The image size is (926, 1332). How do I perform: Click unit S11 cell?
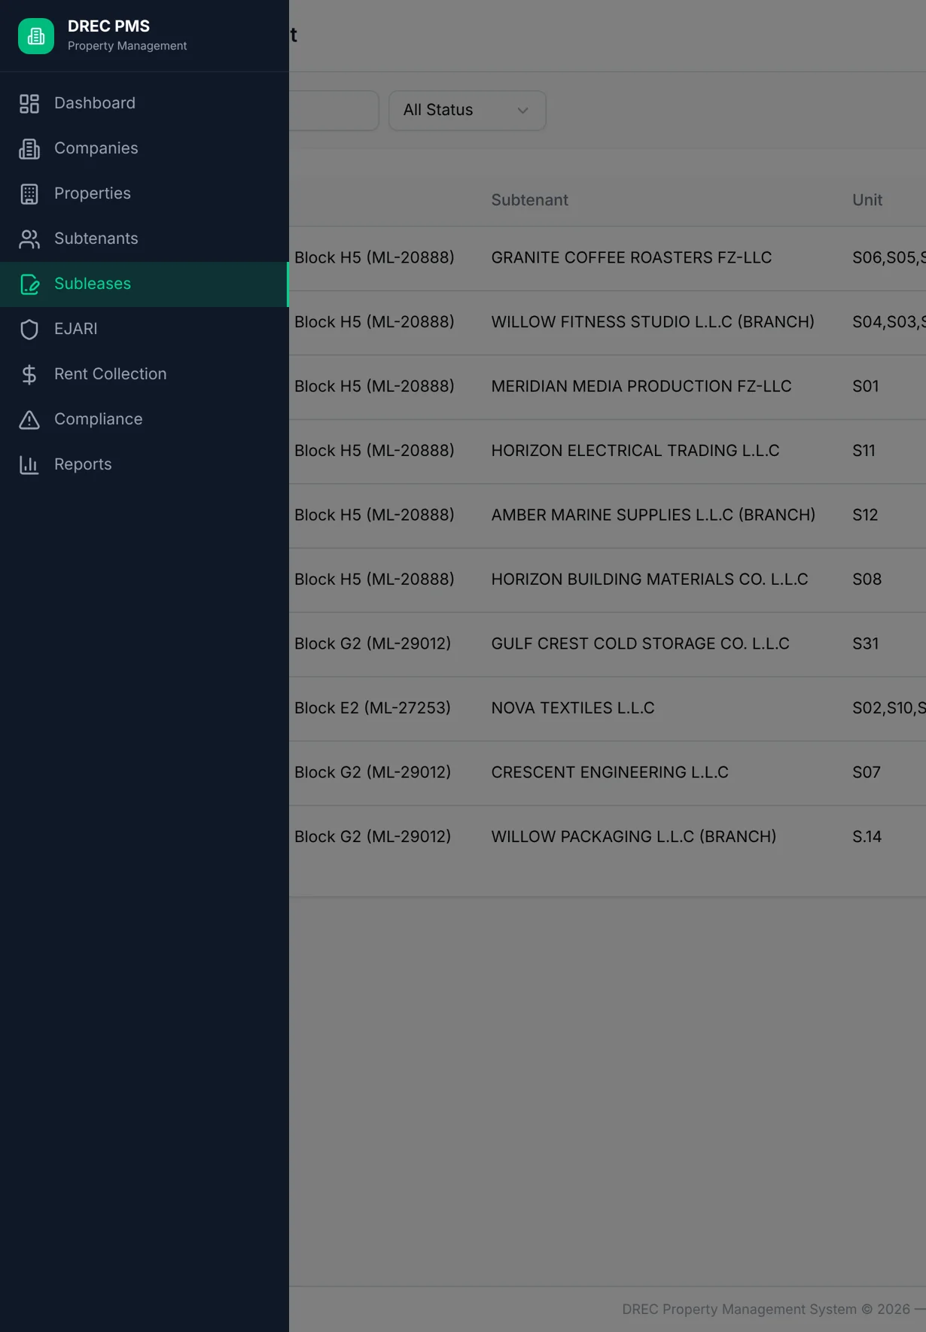pyautogui.click(x=864, y=451)
